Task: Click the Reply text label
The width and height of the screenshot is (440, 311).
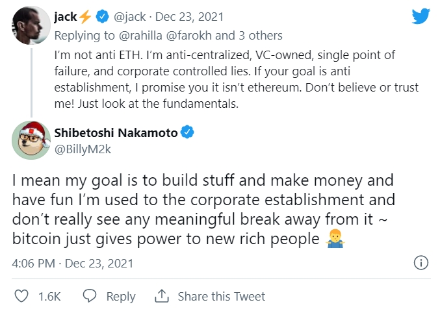Action: click(x=121, y=296)
